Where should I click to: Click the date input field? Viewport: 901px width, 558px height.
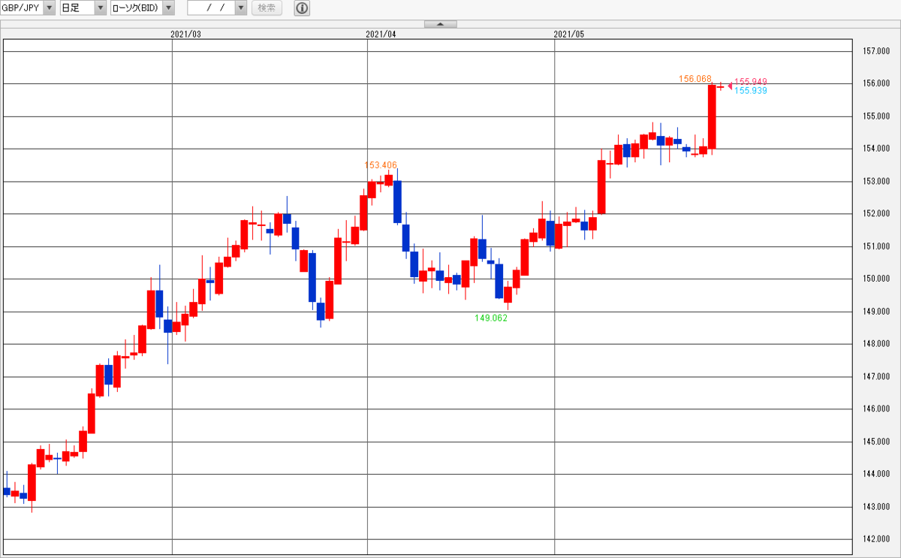pos(211,8)
